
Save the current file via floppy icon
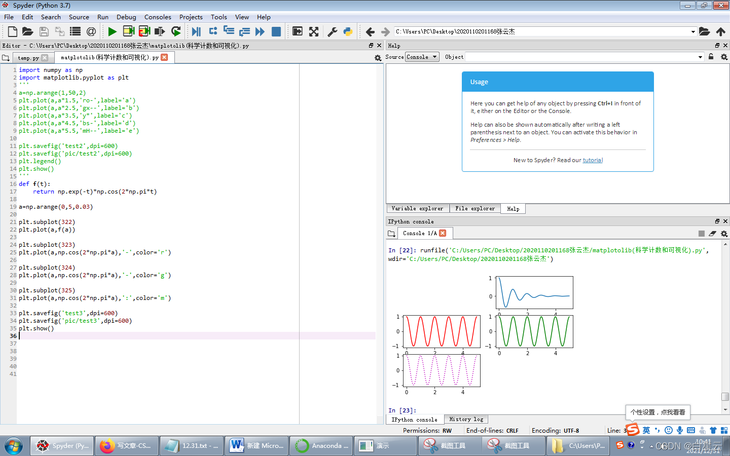pyautogui.click(x=44, y=31)
